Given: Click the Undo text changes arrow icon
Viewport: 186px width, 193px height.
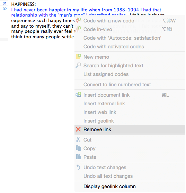Looking at the screenshot, I should (x=78, y=167).
